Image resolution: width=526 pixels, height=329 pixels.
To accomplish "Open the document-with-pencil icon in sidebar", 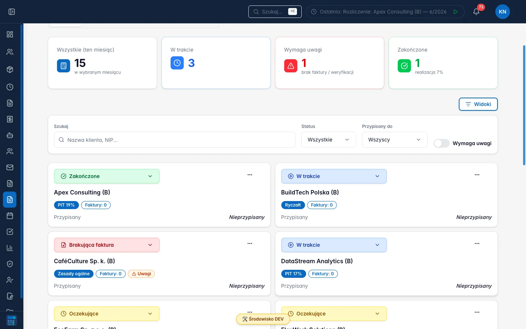I will coord(10,296).
